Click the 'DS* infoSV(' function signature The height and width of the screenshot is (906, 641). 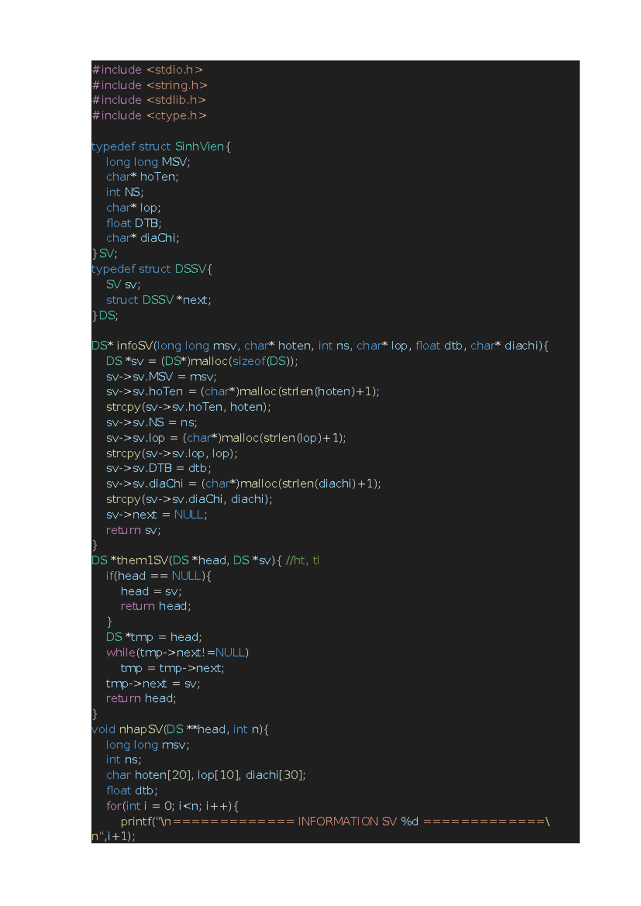(320, 346)
